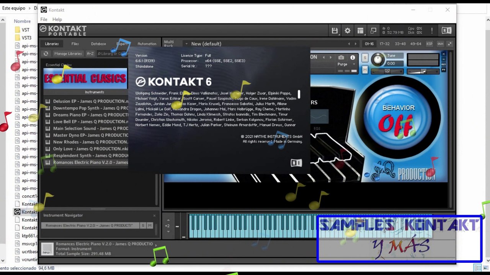
Task: Shift keyboard octave down arrow
Action: pos(168,231)
